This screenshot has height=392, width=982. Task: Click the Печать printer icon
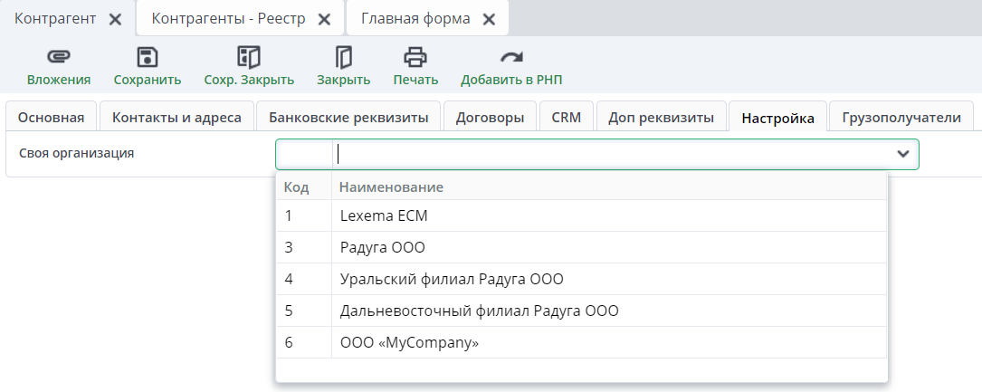click(415, 58)
